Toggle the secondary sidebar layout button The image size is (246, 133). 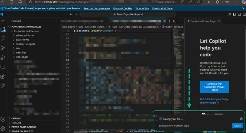(244, 14)
